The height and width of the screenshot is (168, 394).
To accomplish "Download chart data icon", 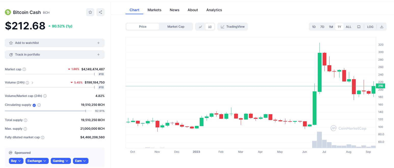I will click(x=382, y=27).
